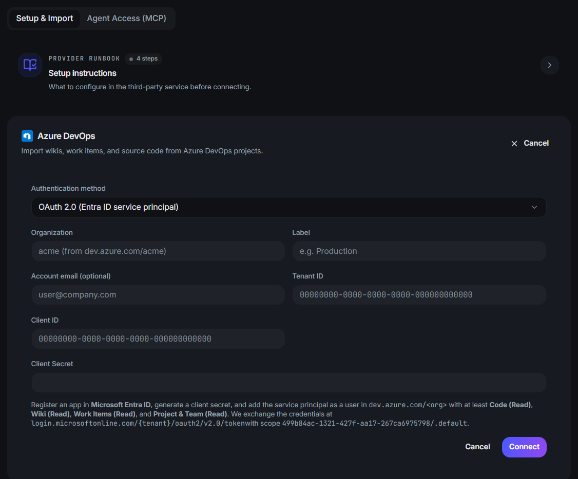Click the Setup instructions heading
578x479 pixels.
[x=82, y=73]
